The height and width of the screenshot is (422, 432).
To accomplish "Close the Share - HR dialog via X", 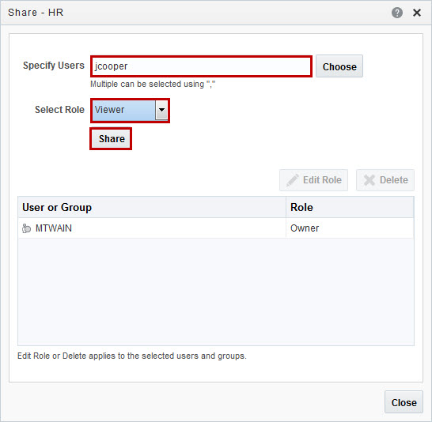I will (416, 13).
